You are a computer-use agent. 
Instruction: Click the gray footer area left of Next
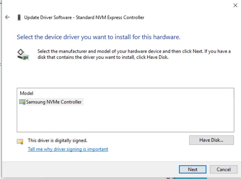coord(94,170)
